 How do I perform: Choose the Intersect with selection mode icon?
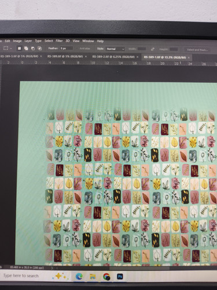pos(40,49)
